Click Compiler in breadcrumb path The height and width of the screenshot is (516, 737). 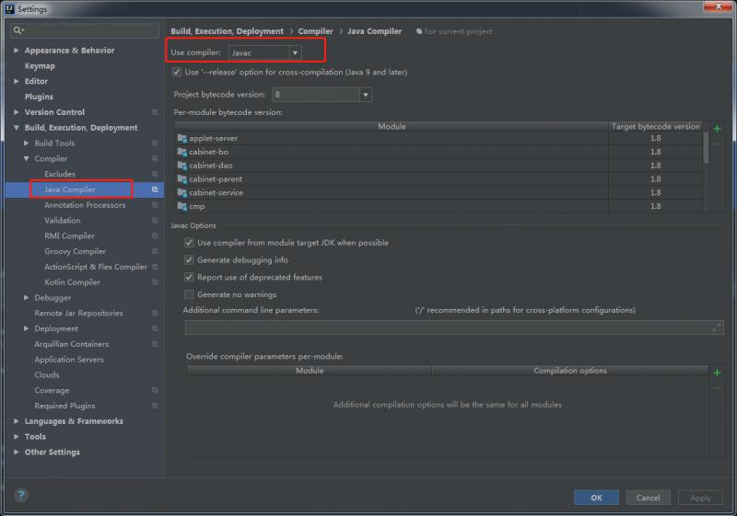pos(315,31)
